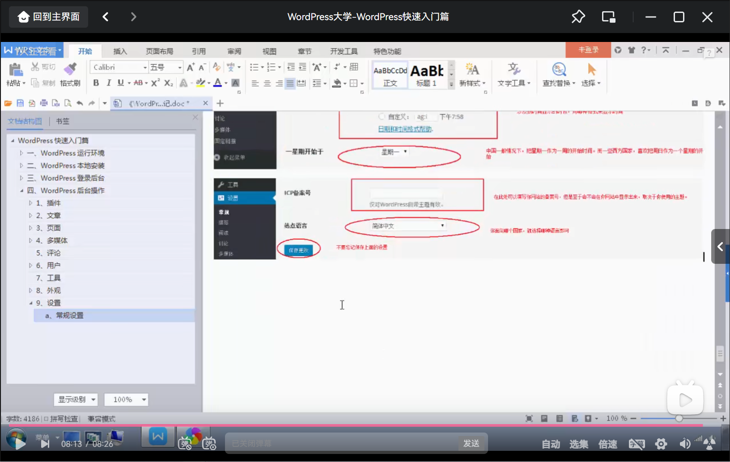Apply bold formatting with the B icon
Screen dimensions: 730x462
point(96,83)
